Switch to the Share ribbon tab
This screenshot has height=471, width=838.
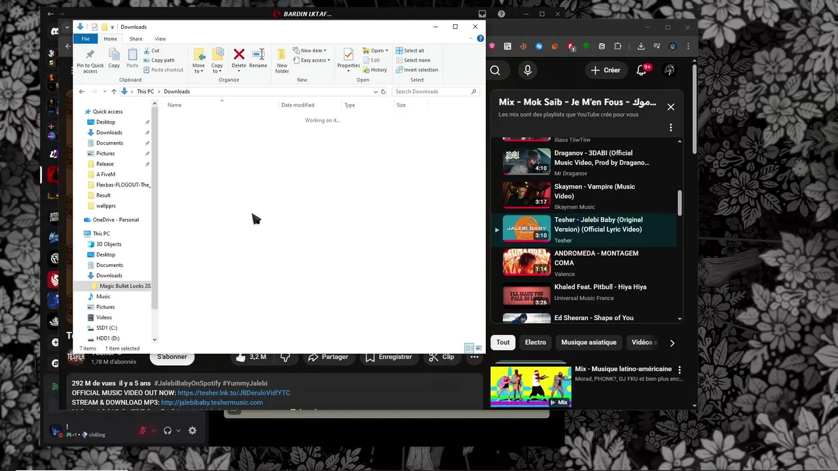coord(136,39)
